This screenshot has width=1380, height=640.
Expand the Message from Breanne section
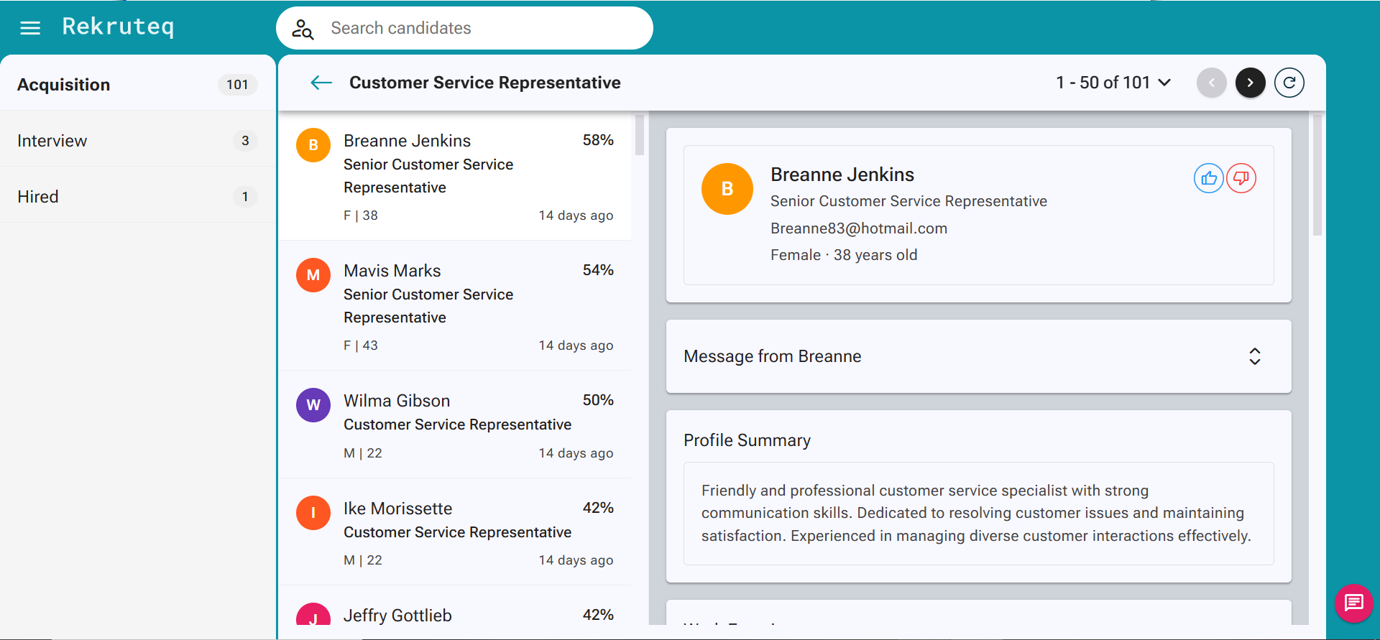(x=979, y=356)
